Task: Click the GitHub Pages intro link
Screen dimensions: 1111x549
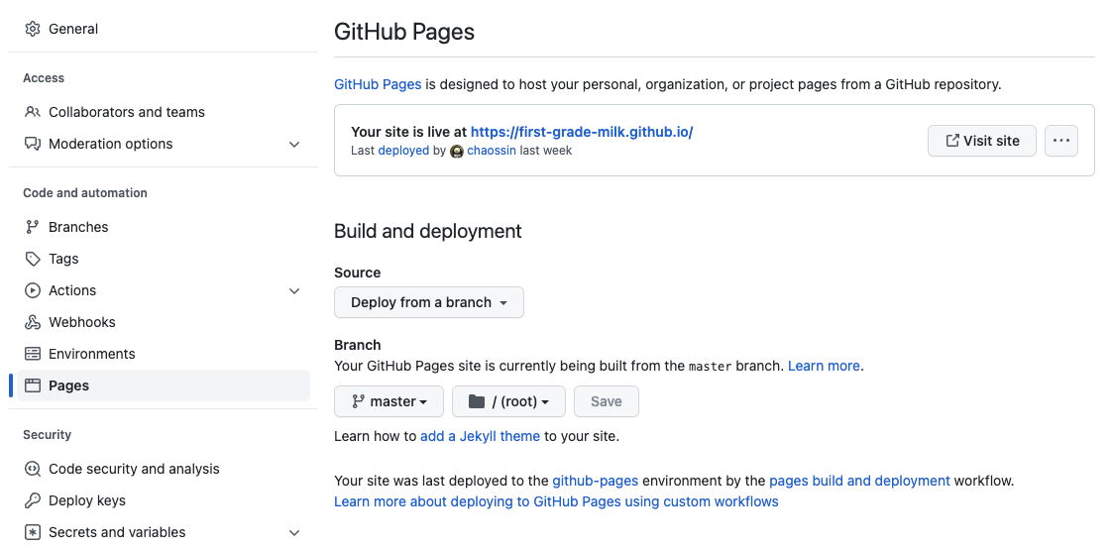Action: (378, 84)
